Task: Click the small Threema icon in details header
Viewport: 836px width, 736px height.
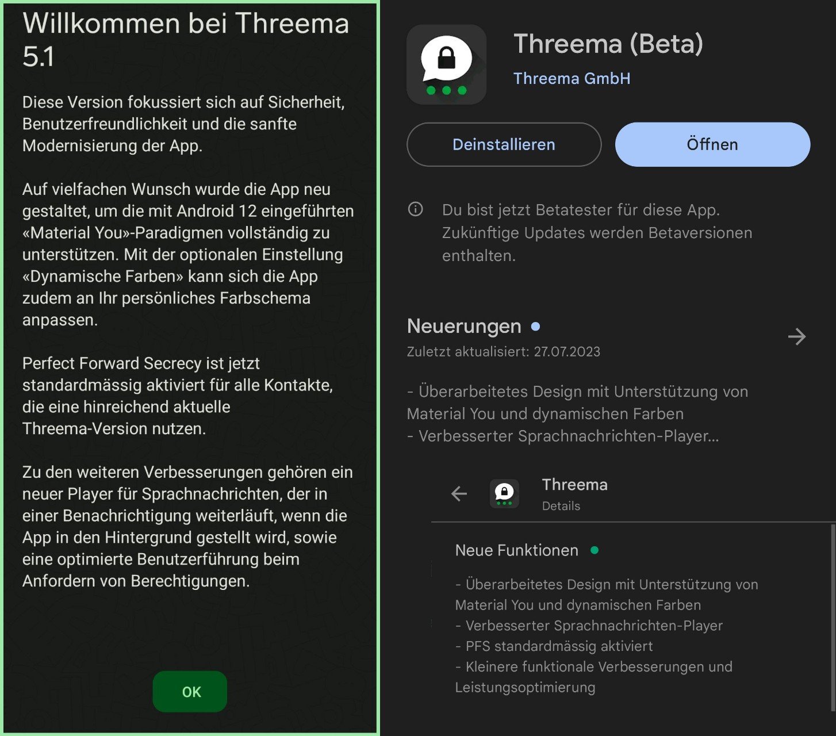Action: coord(504,493)
